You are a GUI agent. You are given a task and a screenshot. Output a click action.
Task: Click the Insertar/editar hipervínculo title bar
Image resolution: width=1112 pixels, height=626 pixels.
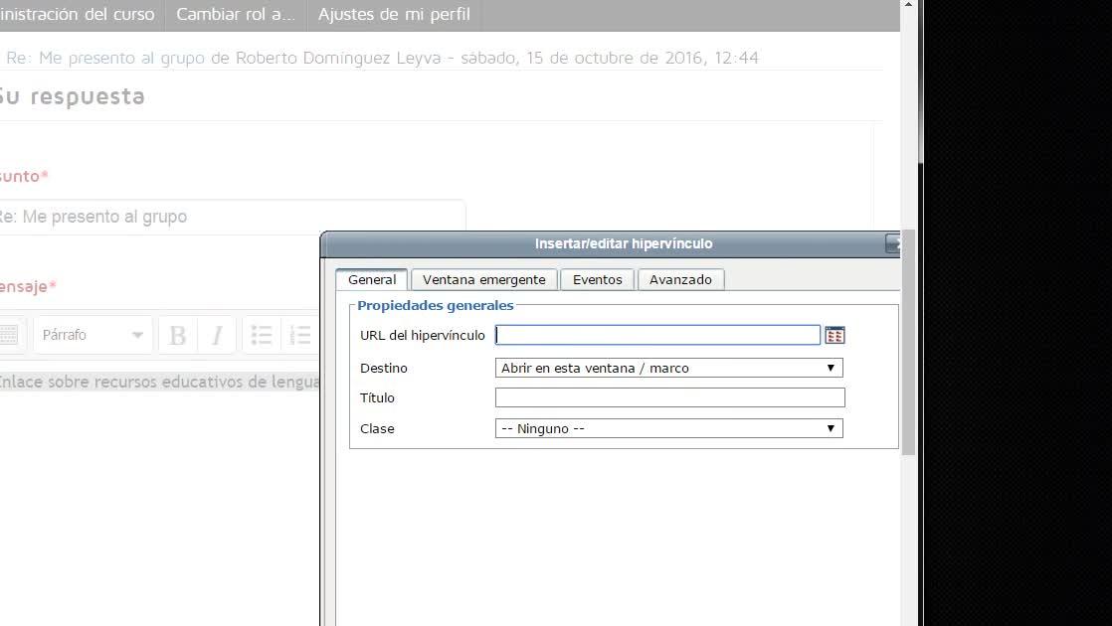pos(611,243)
